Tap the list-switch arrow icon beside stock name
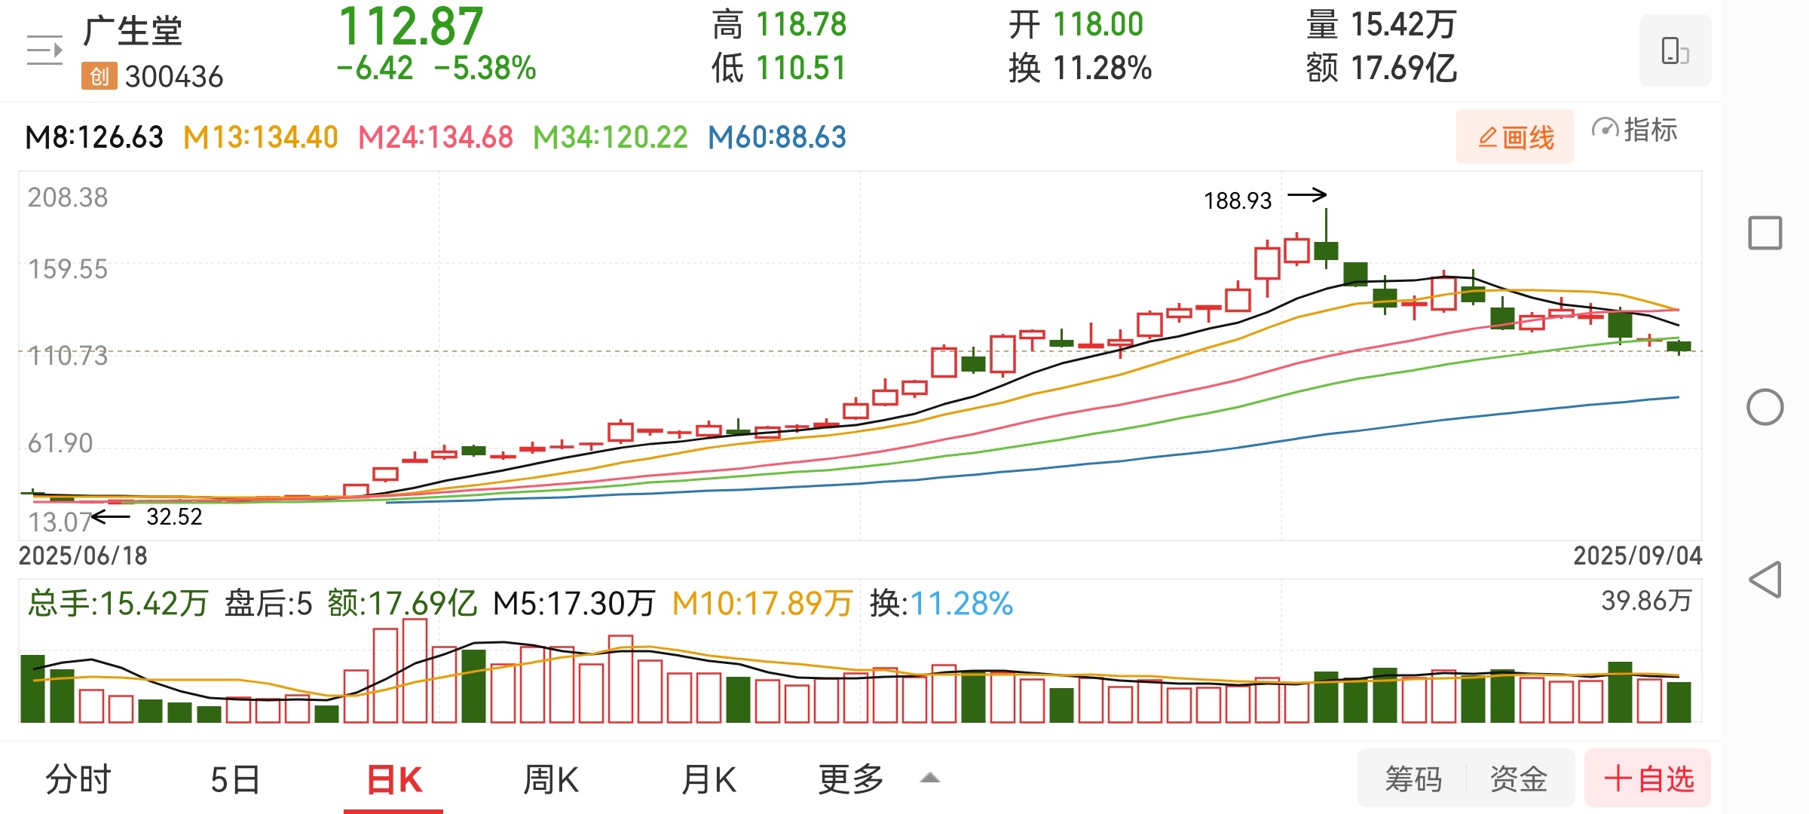The height and width of the screenshot is (814, 1809). pos(44,50)
